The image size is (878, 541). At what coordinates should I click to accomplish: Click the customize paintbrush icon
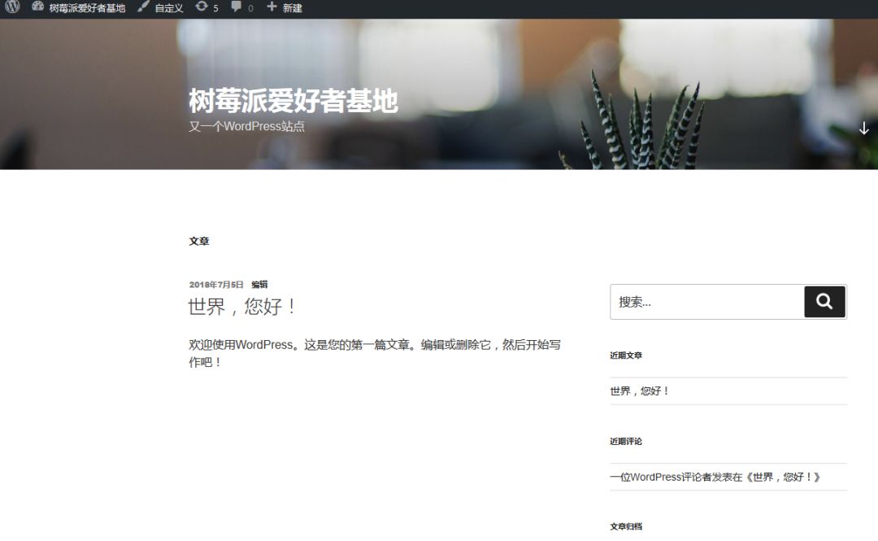[x=143, y=7]
